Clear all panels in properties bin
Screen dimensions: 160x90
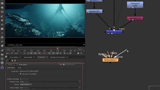pos(12,60)
